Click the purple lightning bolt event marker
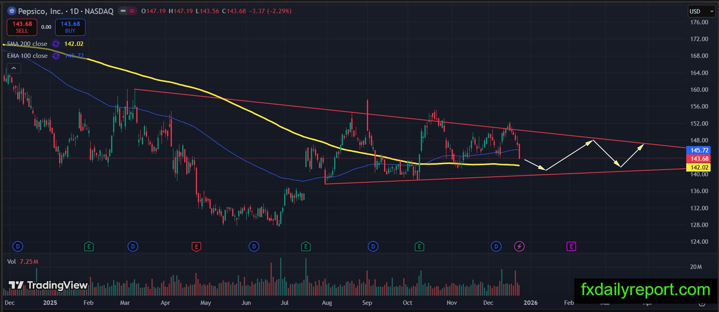 [x=519, y=247]
